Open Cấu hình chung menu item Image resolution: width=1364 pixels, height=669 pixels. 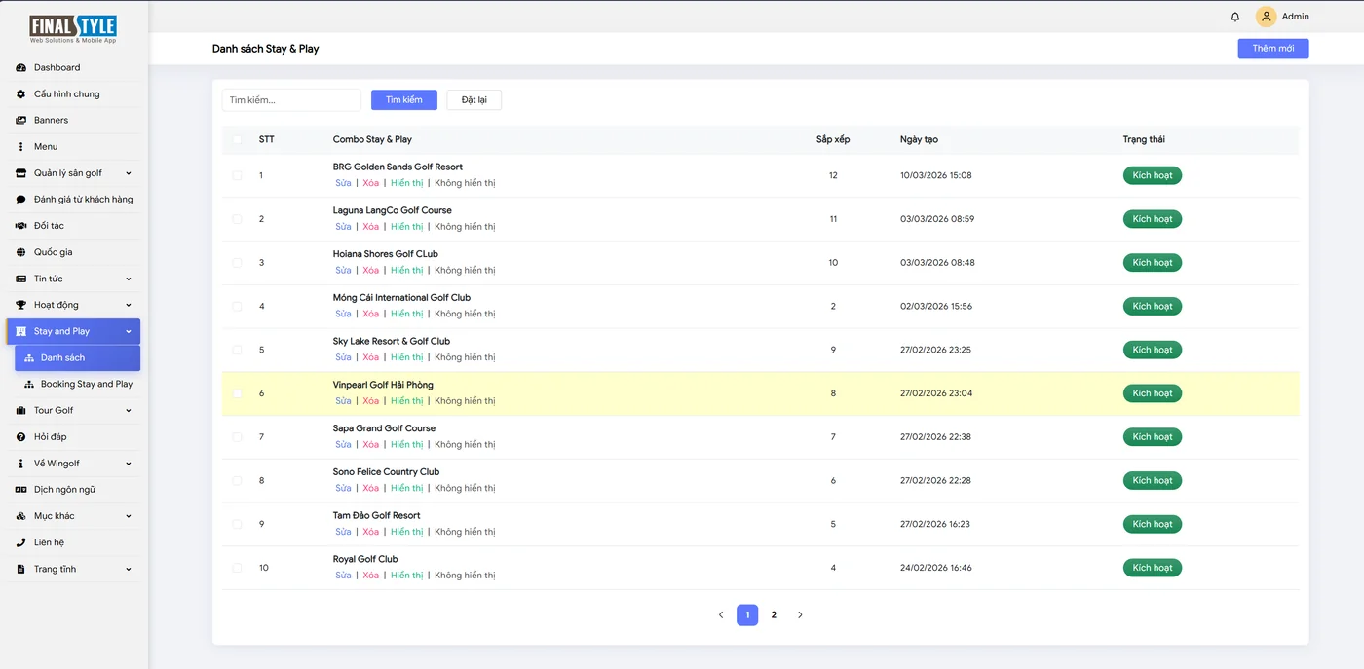pyautogui.click(x=74, y=94)
